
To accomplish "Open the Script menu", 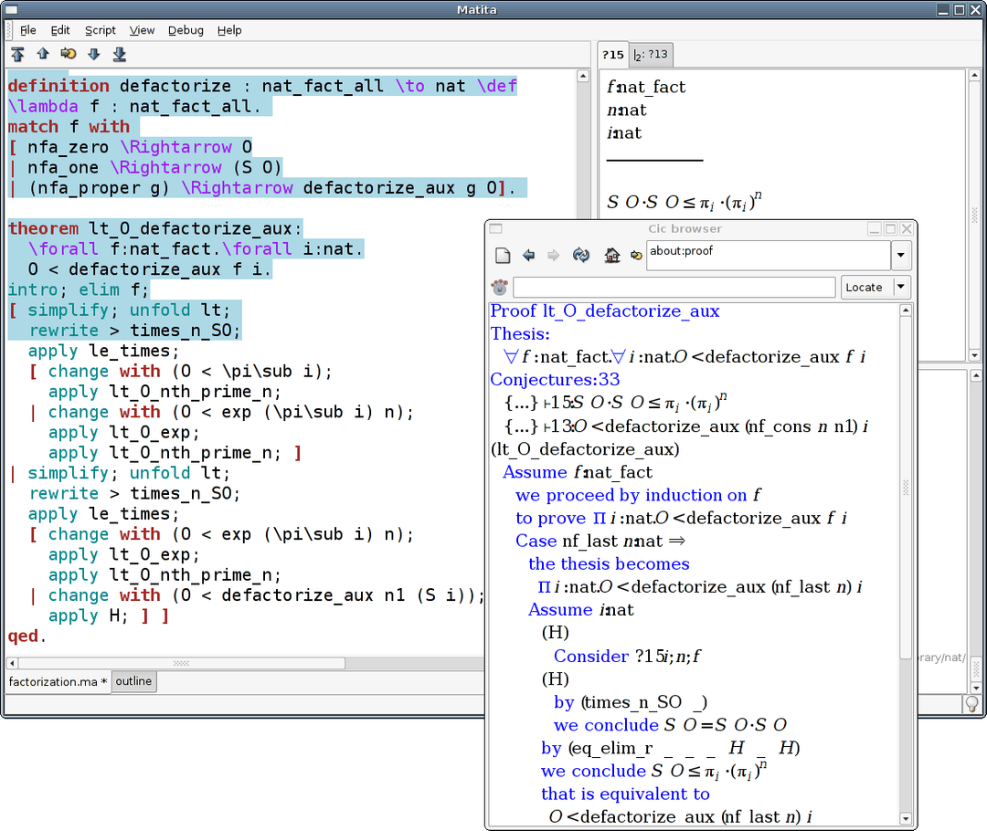I will (x=101, y=30).
